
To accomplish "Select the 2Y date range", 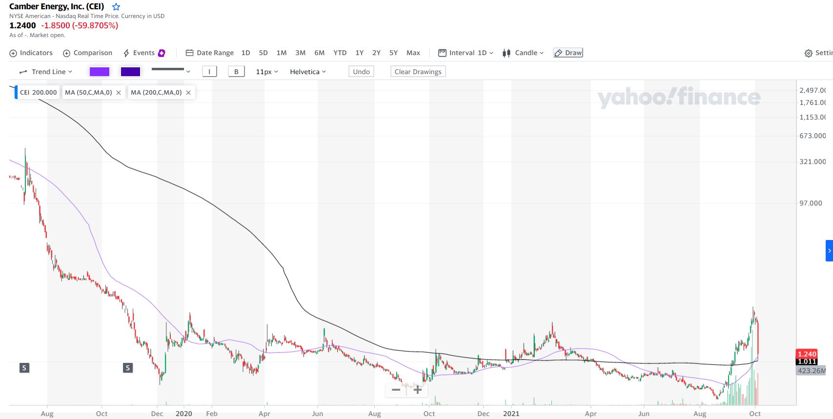I will pyautogui.click(x=377, y=53).
